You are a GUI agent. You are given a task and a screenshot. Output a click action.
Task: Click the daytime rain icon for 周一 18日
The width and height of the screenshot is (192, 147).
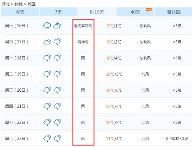click(47, 58)
